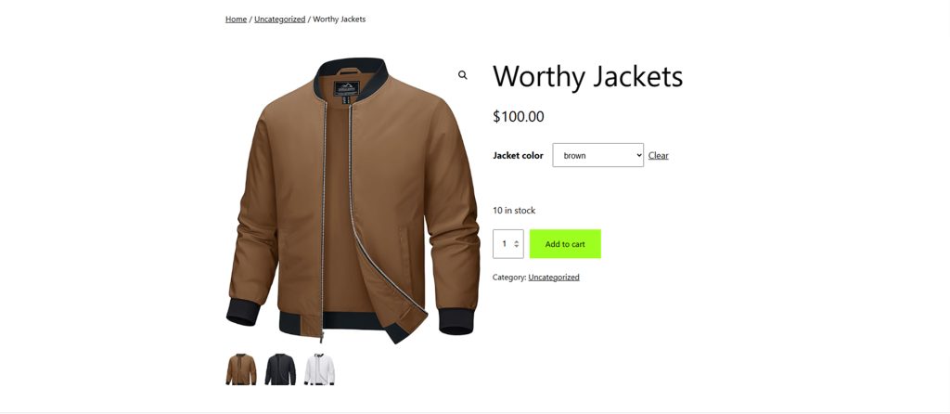Image resolution: width=950 pixels, height=414 pixels.
Task: Click the 10 in stock text
Action: [x=514, y=211]
